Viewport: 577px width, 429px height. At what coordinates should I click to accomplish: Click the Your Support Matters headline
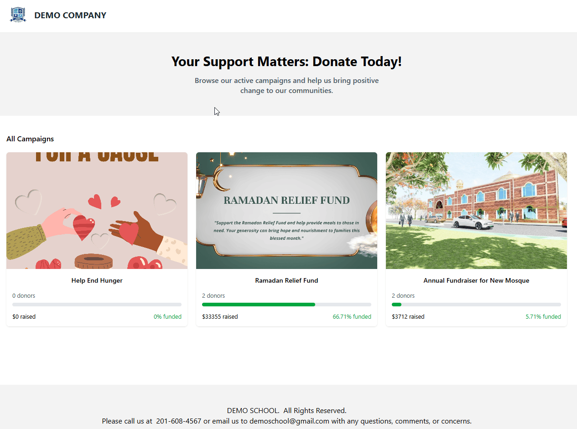(x=286, y=62)
